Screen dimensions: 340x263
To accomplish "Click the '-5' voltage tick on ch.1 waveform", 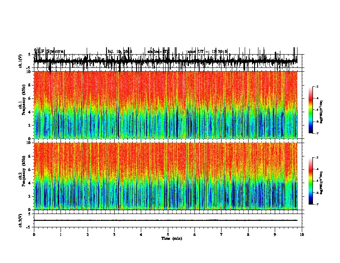I will click(29, 68).
